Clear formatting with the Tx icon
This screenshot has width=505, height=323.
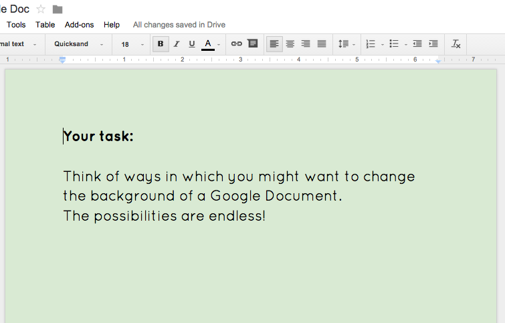pyautogui.click(x=456, y=44)
